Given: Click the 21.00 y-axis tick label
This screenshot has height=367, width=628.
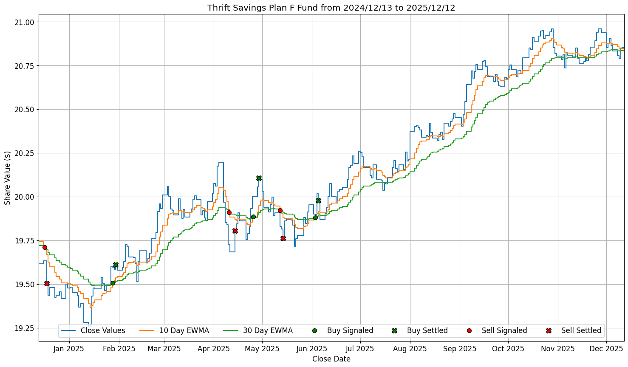Looking at the screenshot, I should 26,22.
